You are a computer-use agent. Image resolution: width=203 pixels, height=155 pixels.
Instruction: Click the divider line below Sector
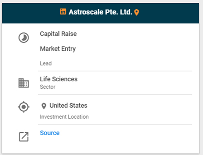pos(115,95)
